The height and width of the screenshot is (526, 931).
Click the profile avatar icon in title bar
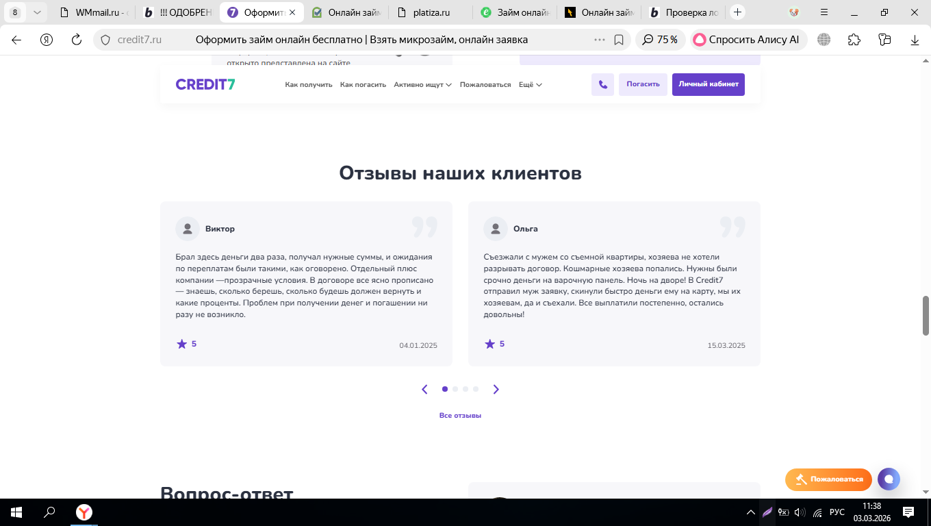coord(794,12)
